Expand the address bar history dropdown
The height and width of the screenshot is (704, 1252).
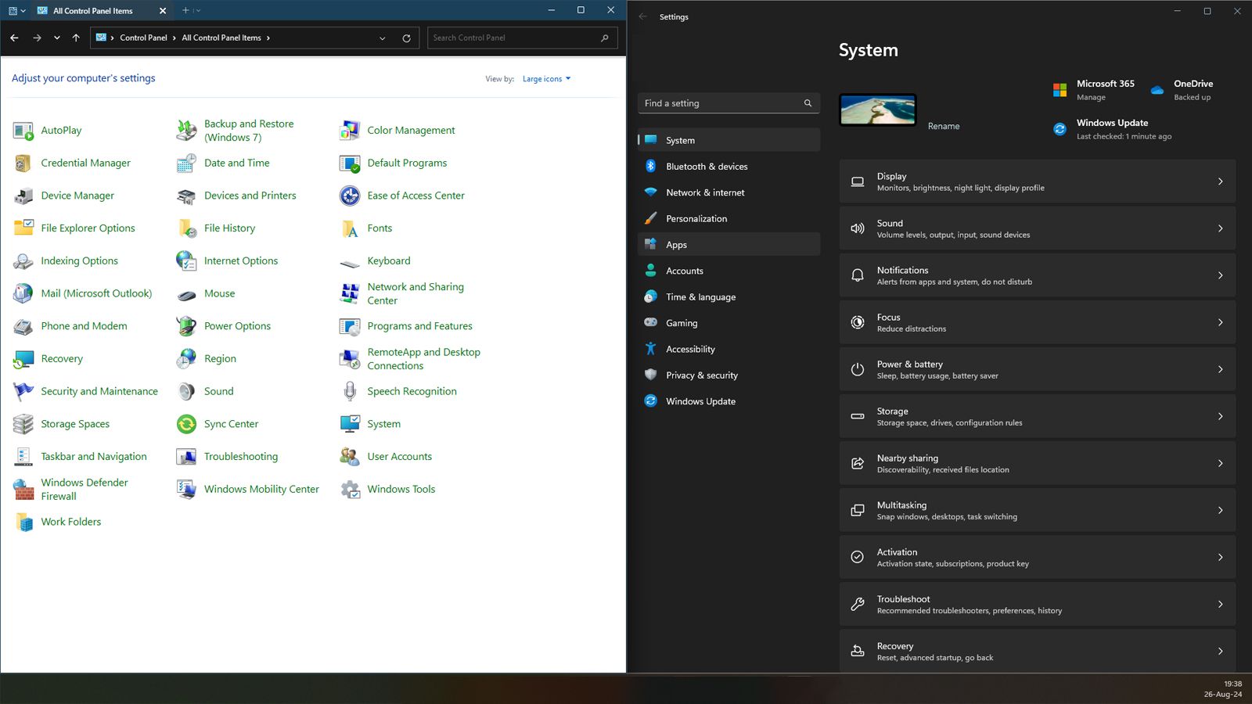click(382, 38)
